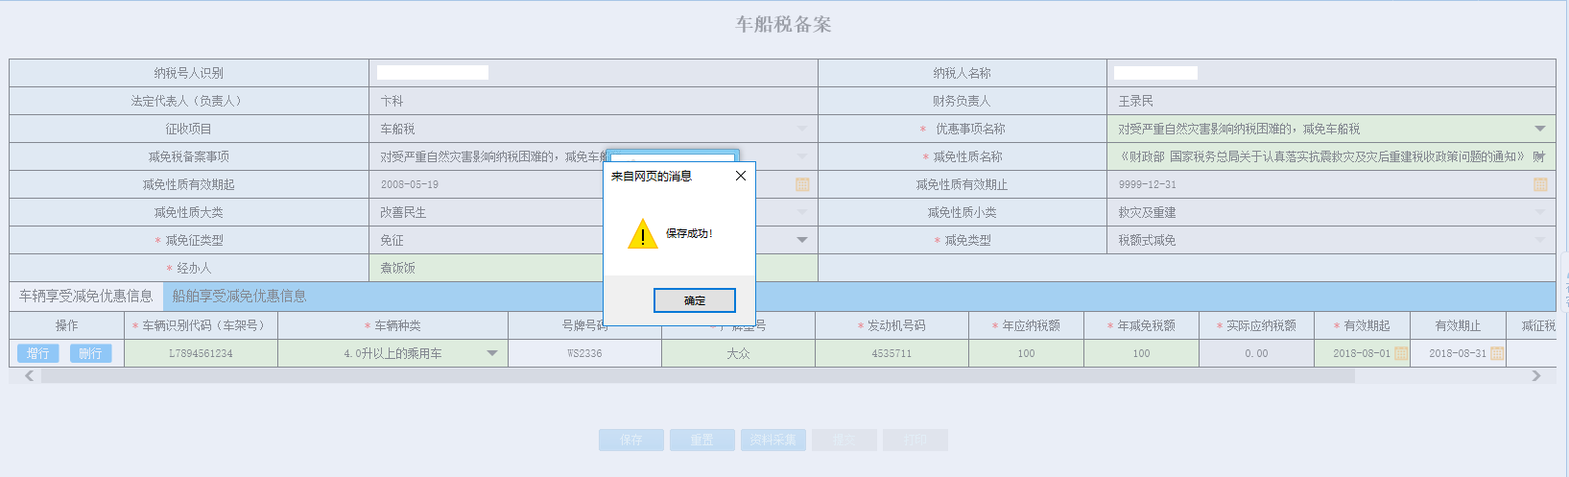The height and width of the screenshot is (477, 1569).
Task: Click the 操作 column header
Action: 67,325
